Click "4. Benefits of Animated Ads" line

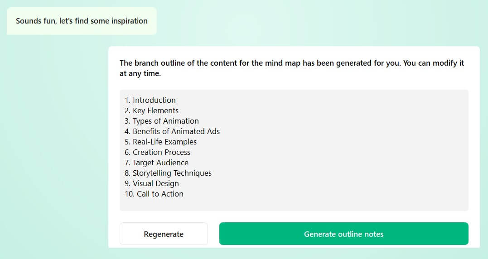[172, 131]
